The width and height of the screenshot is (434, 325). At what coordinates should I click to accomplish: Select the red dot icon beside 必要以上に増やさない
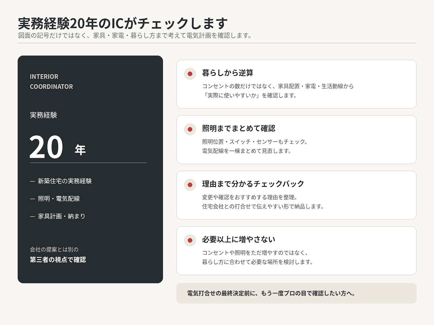pos(190,240)
